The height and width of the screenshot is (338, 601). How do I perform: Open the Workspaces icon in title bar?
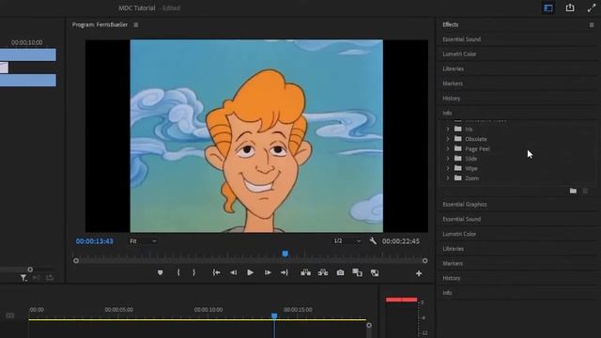(x=548, y=8)
